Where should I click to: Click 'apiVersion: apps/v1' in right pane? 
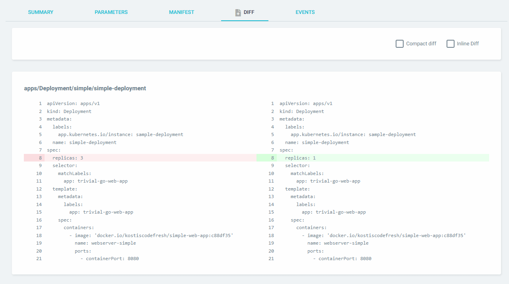306,103
